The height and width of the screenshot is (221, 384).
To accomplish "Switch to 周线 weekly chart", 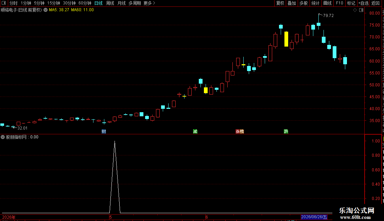I will point(110,3).
